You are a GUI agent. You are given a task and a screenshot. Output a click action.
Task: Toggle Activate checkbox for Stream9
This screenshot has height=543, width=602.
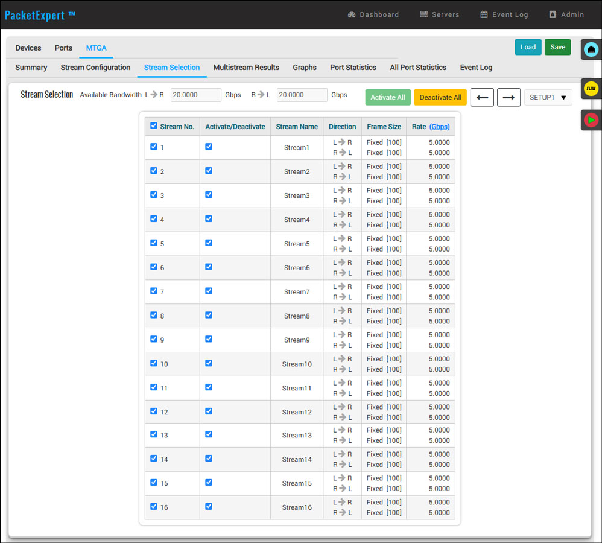point(209,339)
